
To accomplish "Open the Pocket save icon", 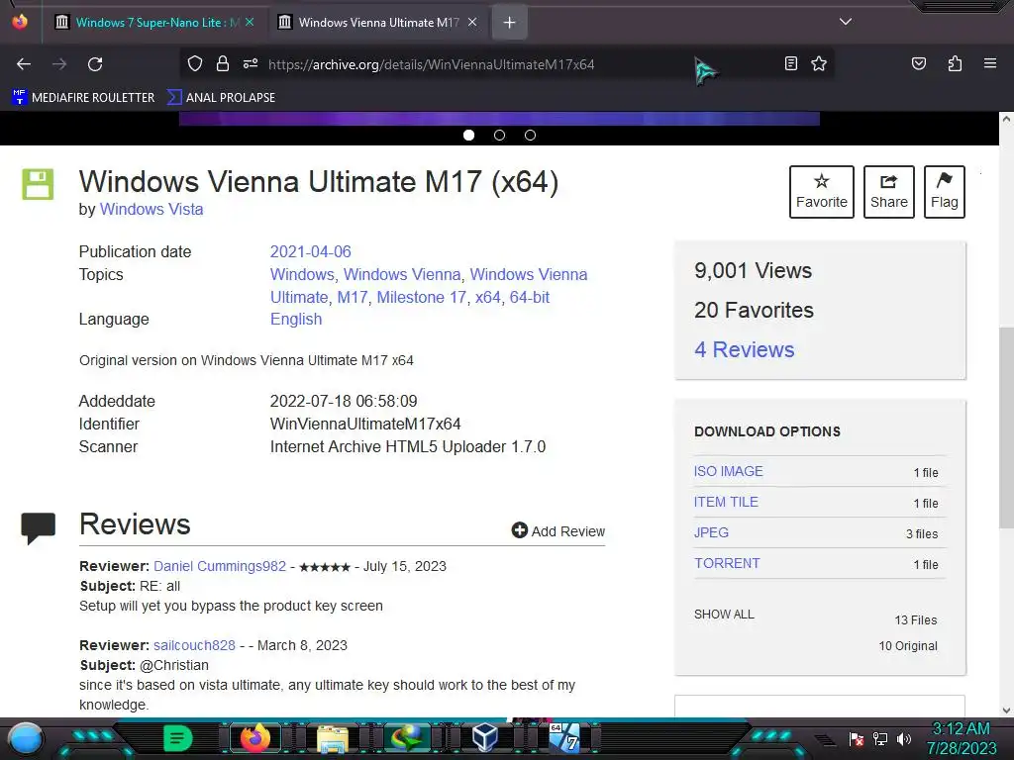I will pos(919,63).
